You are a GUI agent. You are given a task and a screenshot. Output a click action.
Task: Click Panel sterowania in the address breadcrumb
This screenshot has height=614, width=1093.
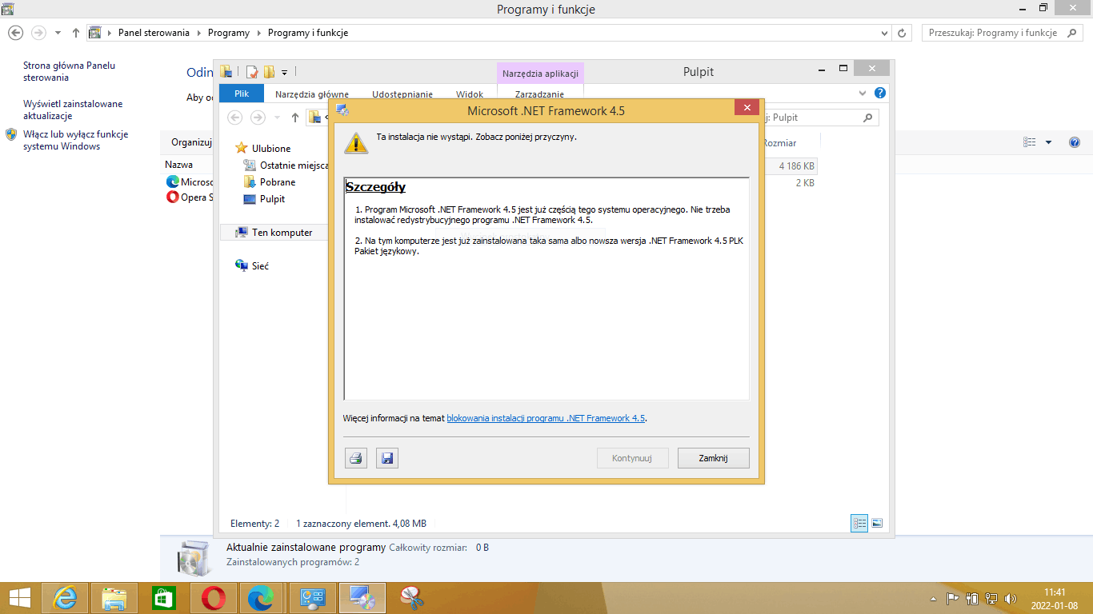point(154,33)
